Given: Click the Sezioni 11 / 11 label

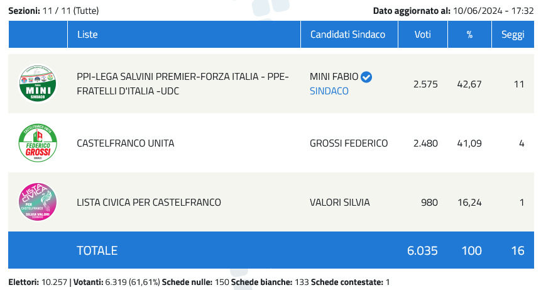Looking at the screenshot, I should click(x=53, y=11).
